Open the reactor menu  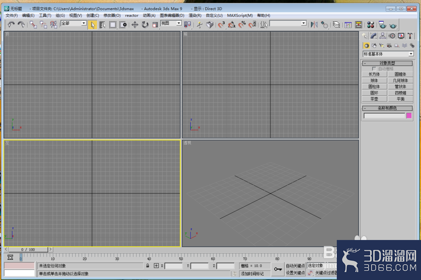click(131, 16)
